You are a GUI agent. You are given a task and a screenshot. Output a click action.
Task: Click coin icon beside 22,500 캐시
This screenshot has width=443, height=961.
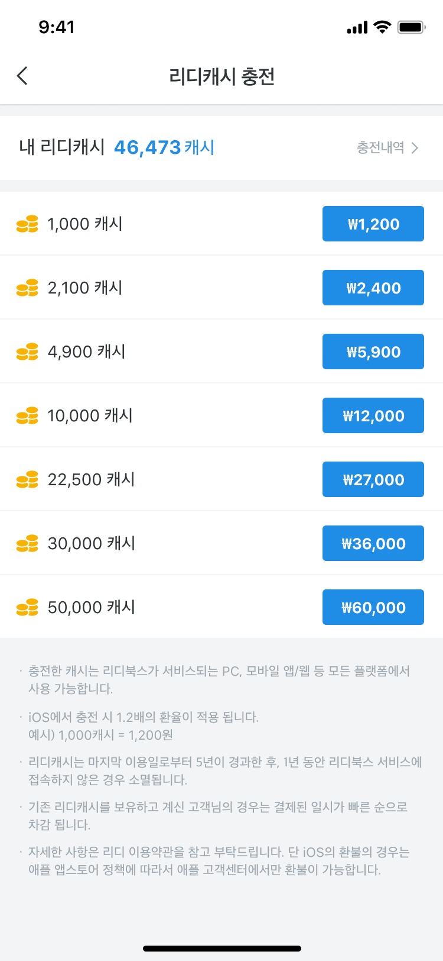pos(27,480)
